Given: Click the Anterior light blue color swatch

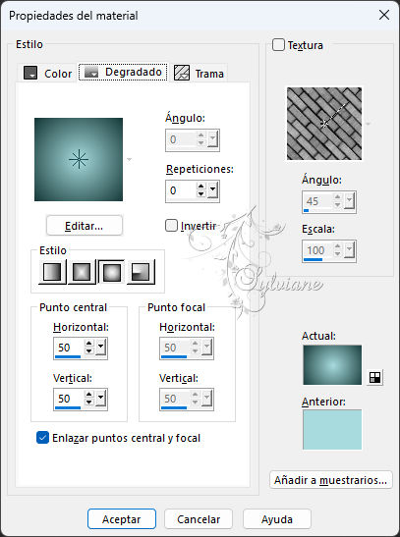Looking at the screenshot, I should pos(332,429).
